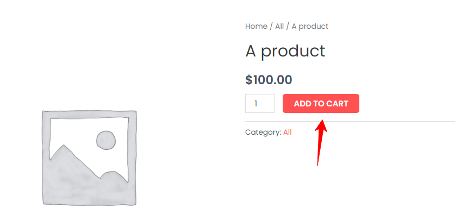Click the number 1 in quantity box
Screen dimensions: 455x221
pos(255,104)
